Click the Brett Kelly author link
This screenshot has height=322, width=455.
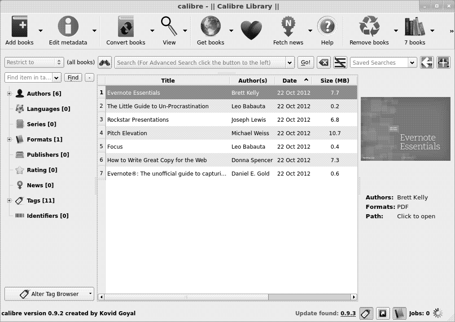412,198
